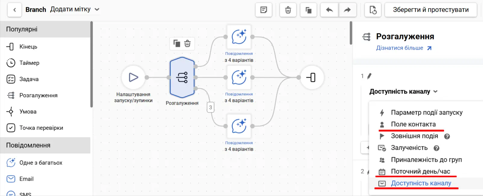Click the pencil edit icon next to condition 1
This screenshot has height=196, width=483.
369,76
